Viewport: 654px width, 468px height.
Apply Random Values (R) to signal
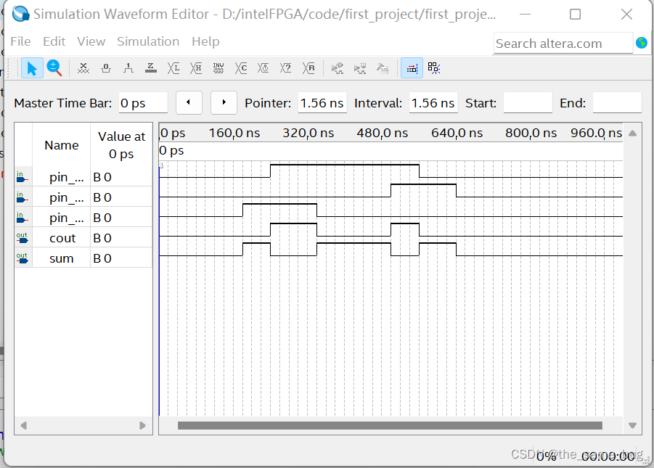308,68
